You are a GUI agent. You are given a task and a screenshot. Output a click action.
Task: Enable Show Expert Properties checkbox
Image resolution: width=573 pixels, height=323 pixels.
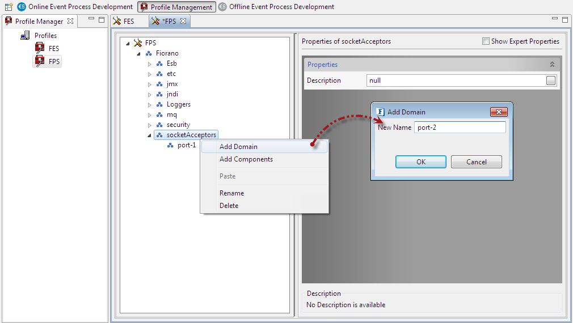[x=486, y=41]
